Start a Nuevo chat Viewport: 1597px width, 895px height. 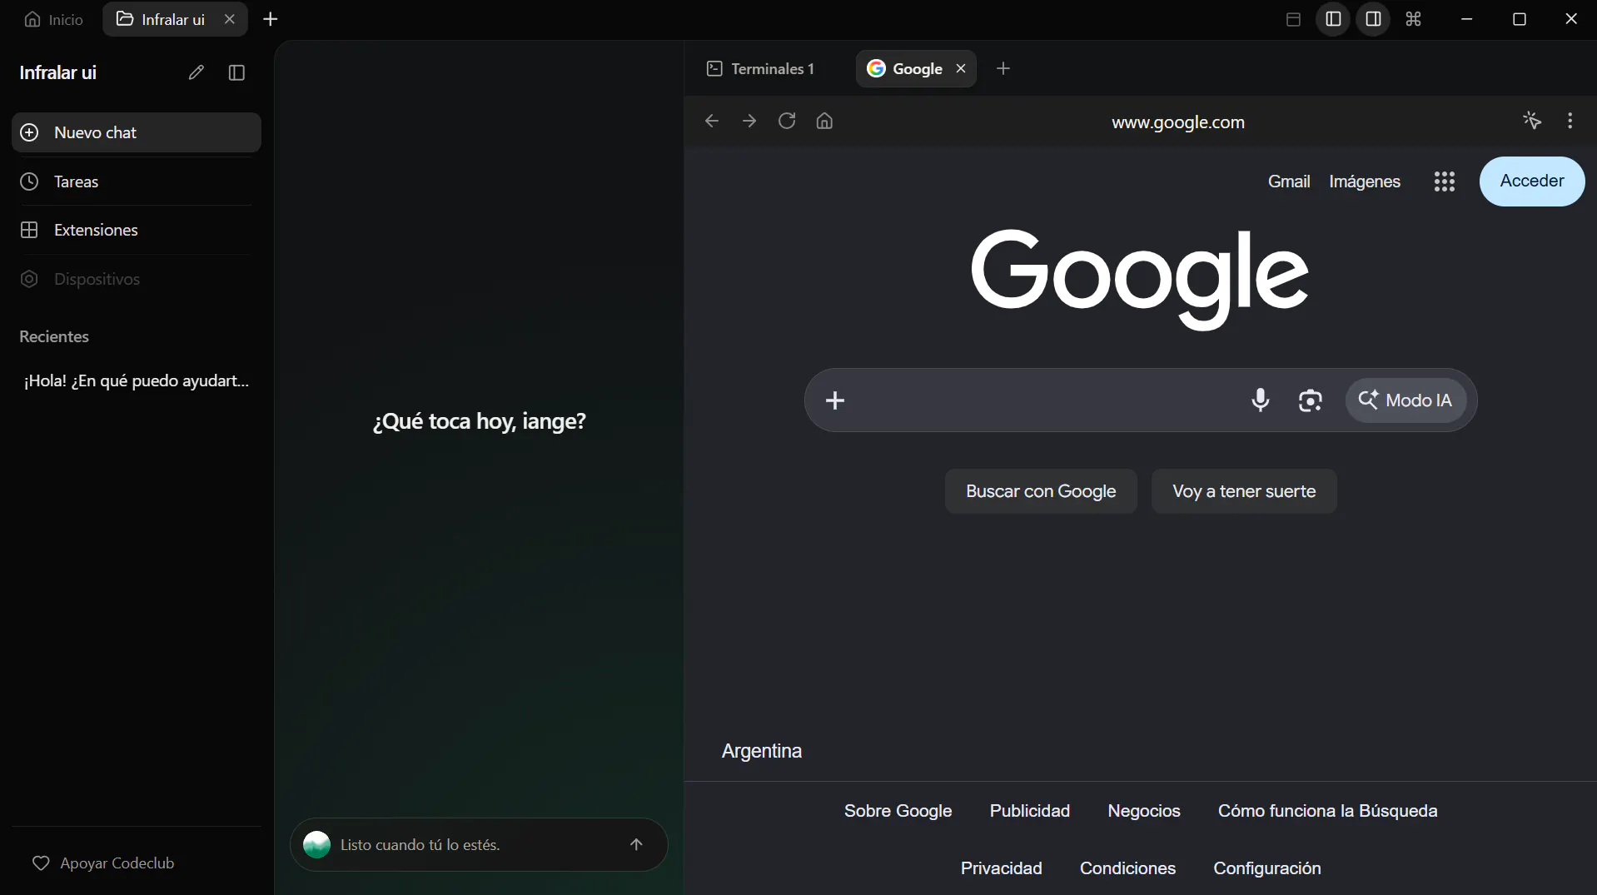pyautogui.click(x=137, y=132)
